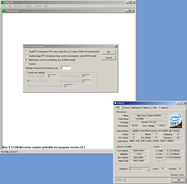Close the Main thread child window

tap(133, 11)
